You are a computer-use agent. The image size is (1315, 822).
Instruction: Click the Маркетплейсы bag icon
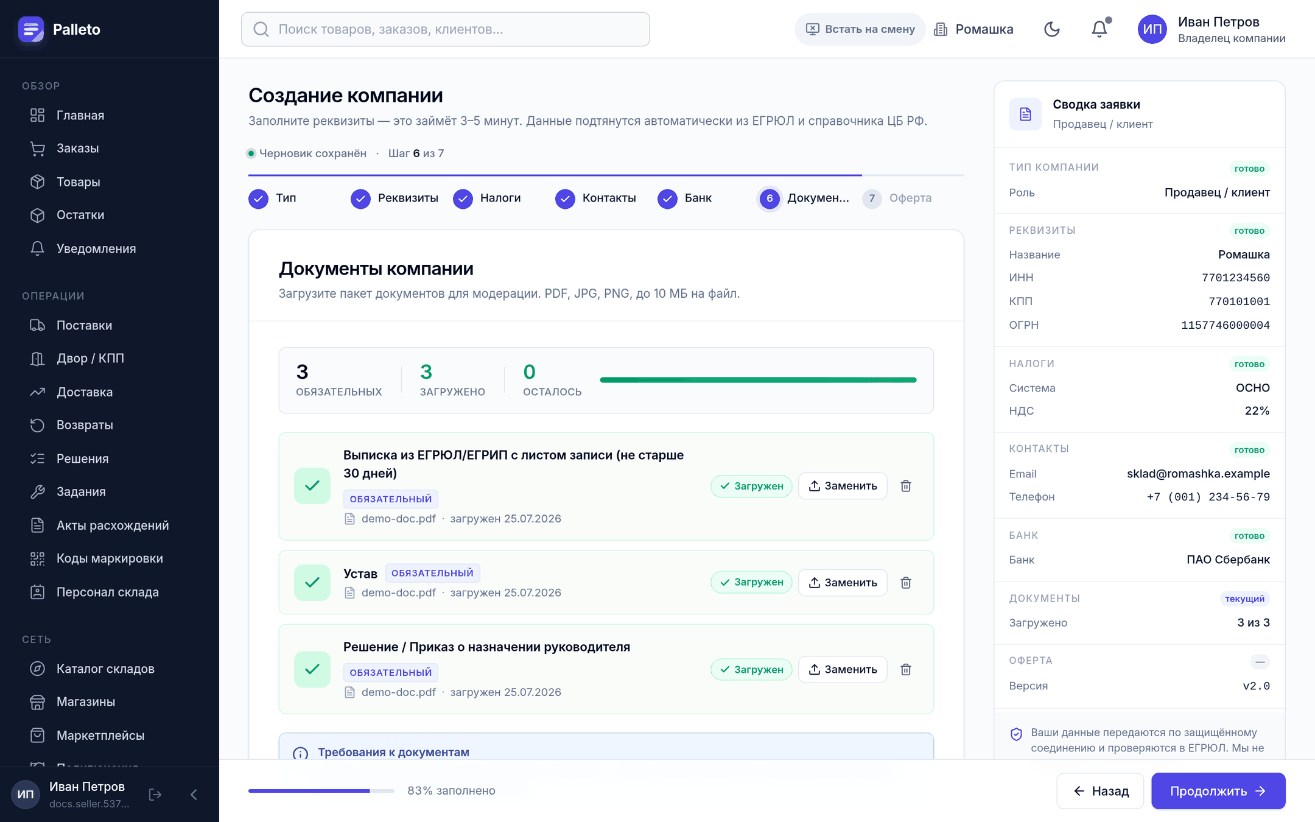pyautogui.click(x=38, y=736)
